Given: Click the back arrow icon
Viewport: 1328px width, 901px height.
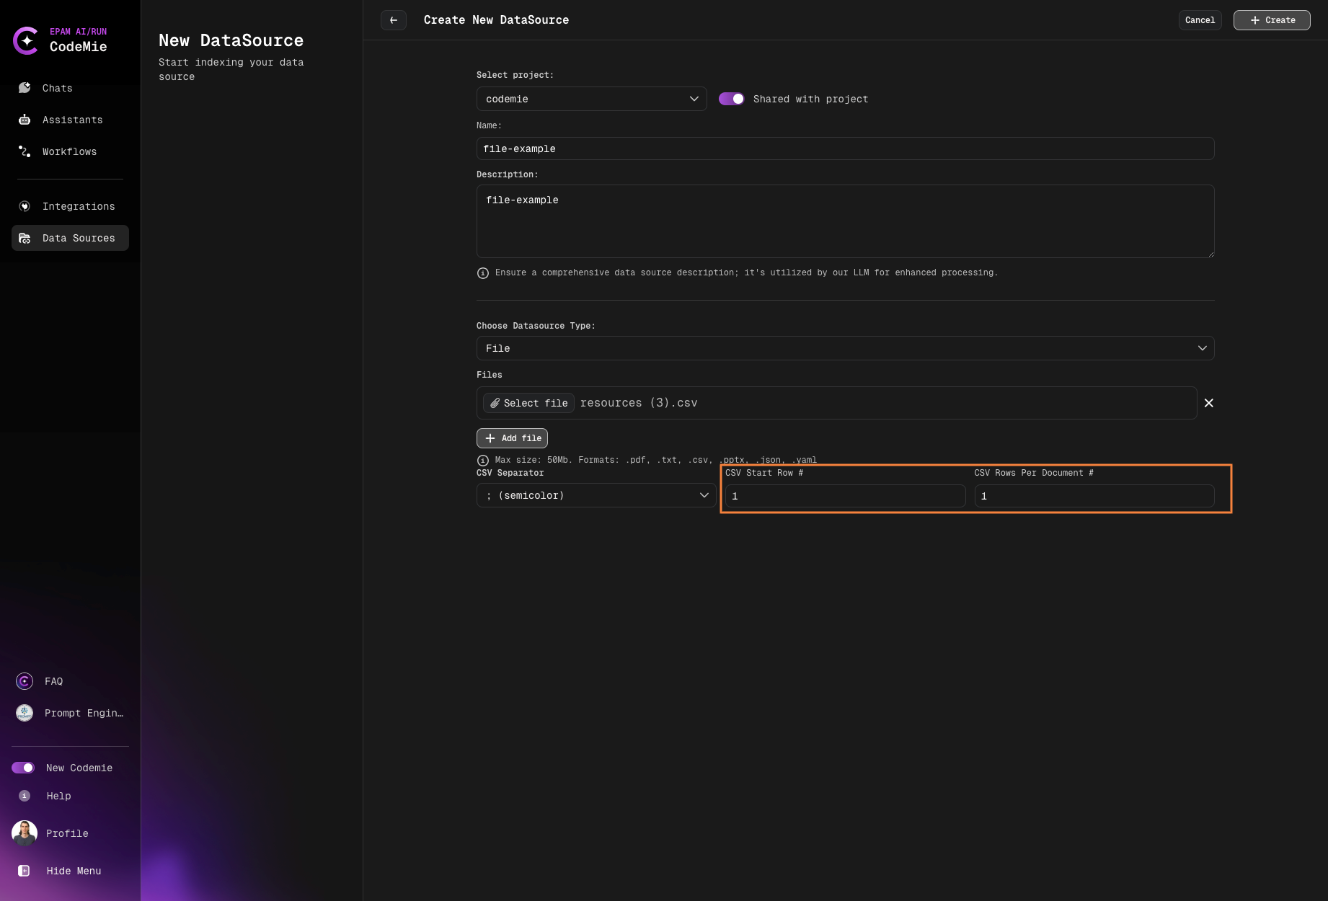Looking at the screenshot, I should (x=394, y=20).
